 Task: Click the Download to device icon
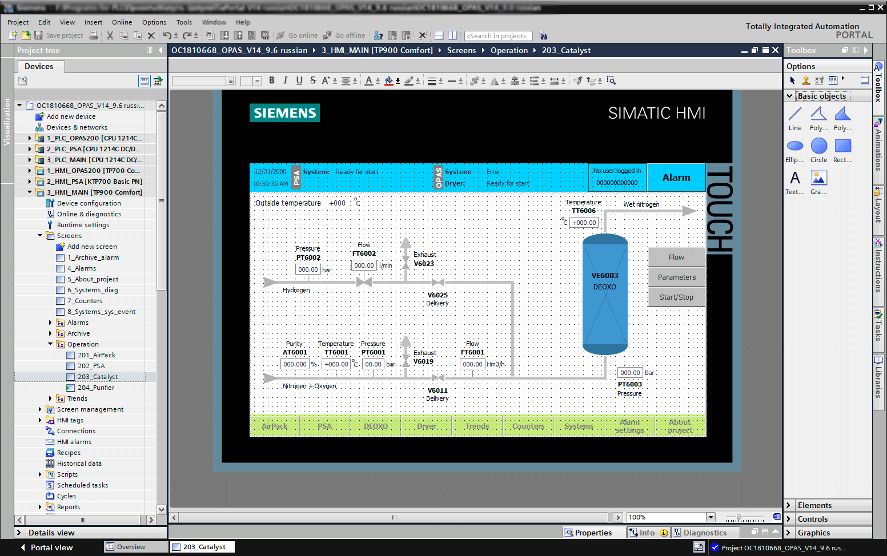[224, 35]
